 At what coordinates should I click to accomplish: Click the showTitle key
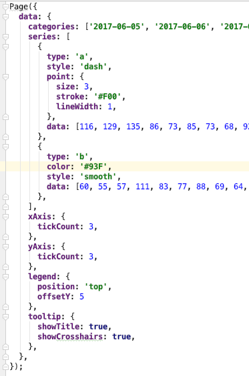[58, 327]
